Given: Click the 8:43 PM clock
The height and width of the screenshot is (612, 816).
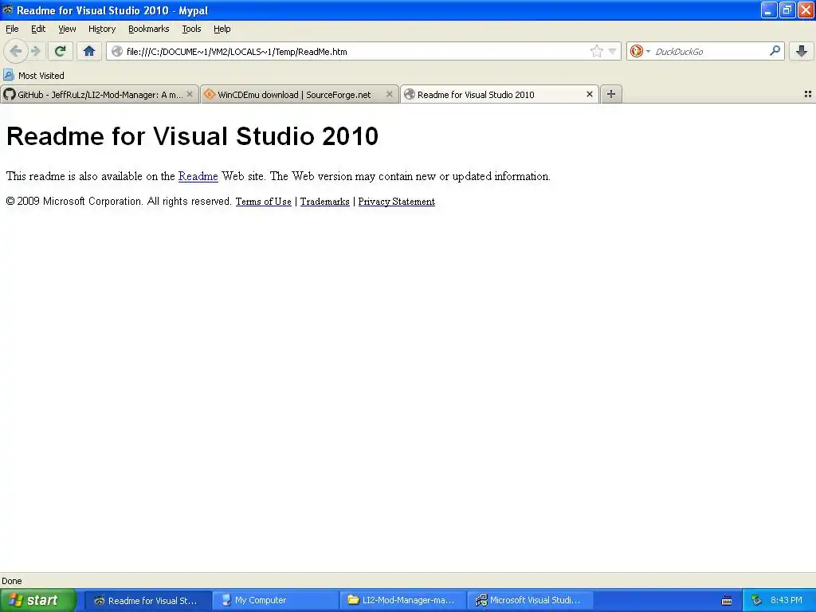Looking at the screenshot, I should click(x=787, y=600).
